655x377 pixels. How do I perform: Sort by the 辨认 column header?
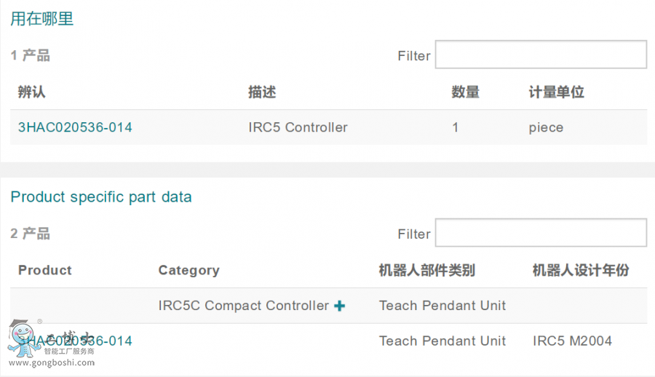[x=32, y=92]
